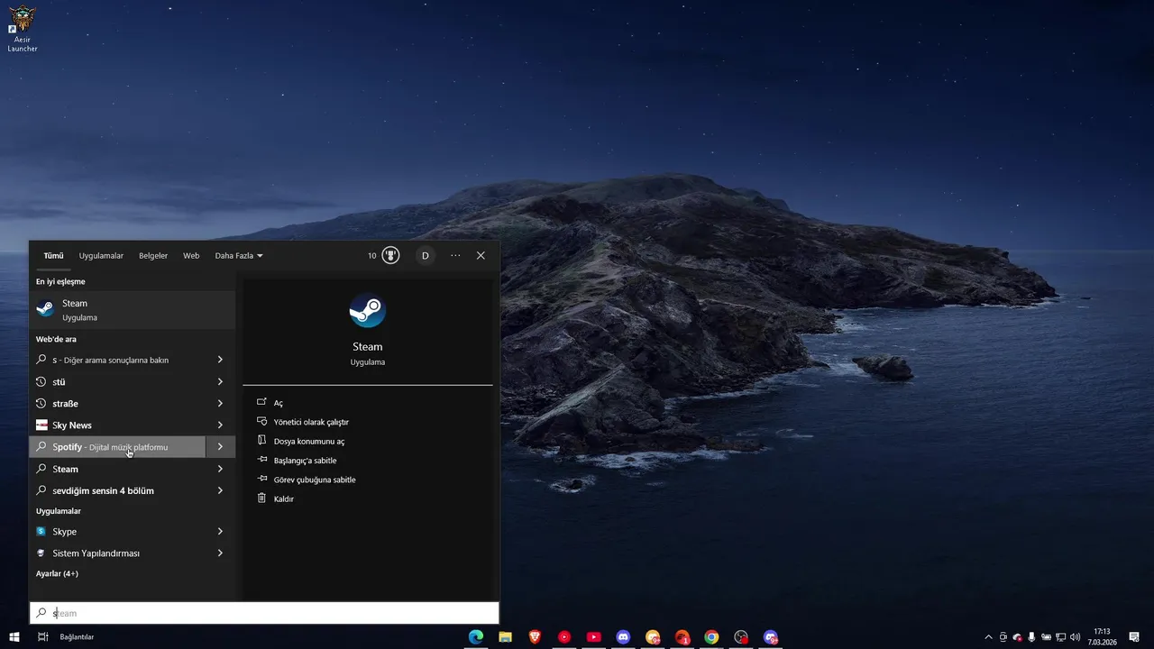Screen dimensions: 1154x649
Task: Expand the Ayarlar (4+) section
Action: 57,573
